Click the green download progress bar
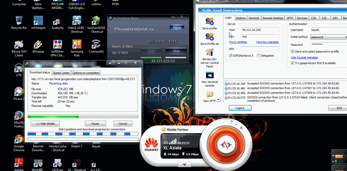Screen dimensions: 347x171 point(83,116)
